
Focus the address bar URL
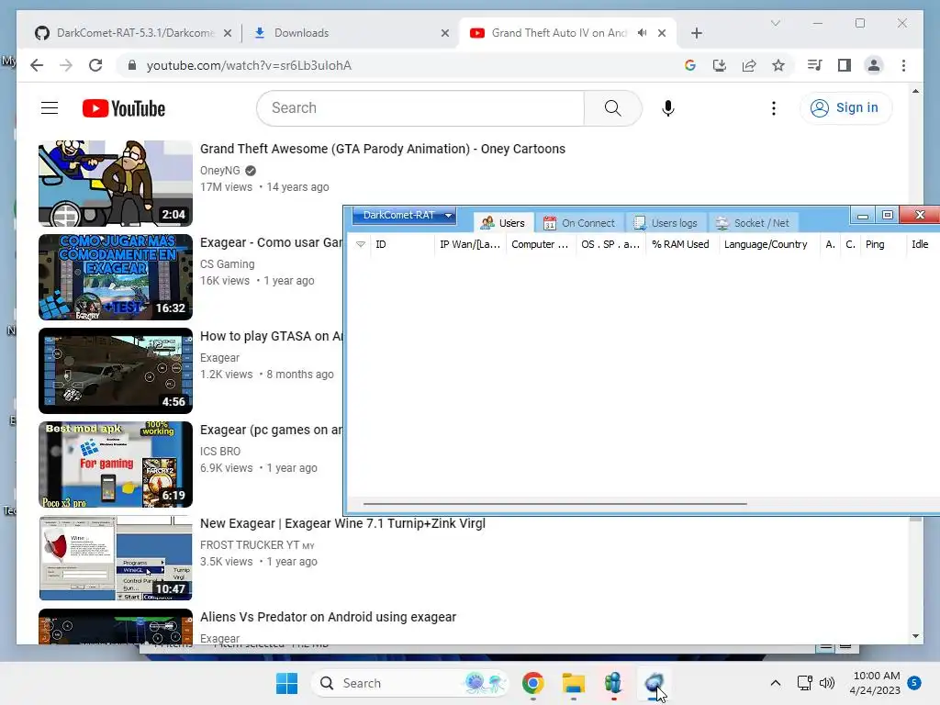coord(249,65)
